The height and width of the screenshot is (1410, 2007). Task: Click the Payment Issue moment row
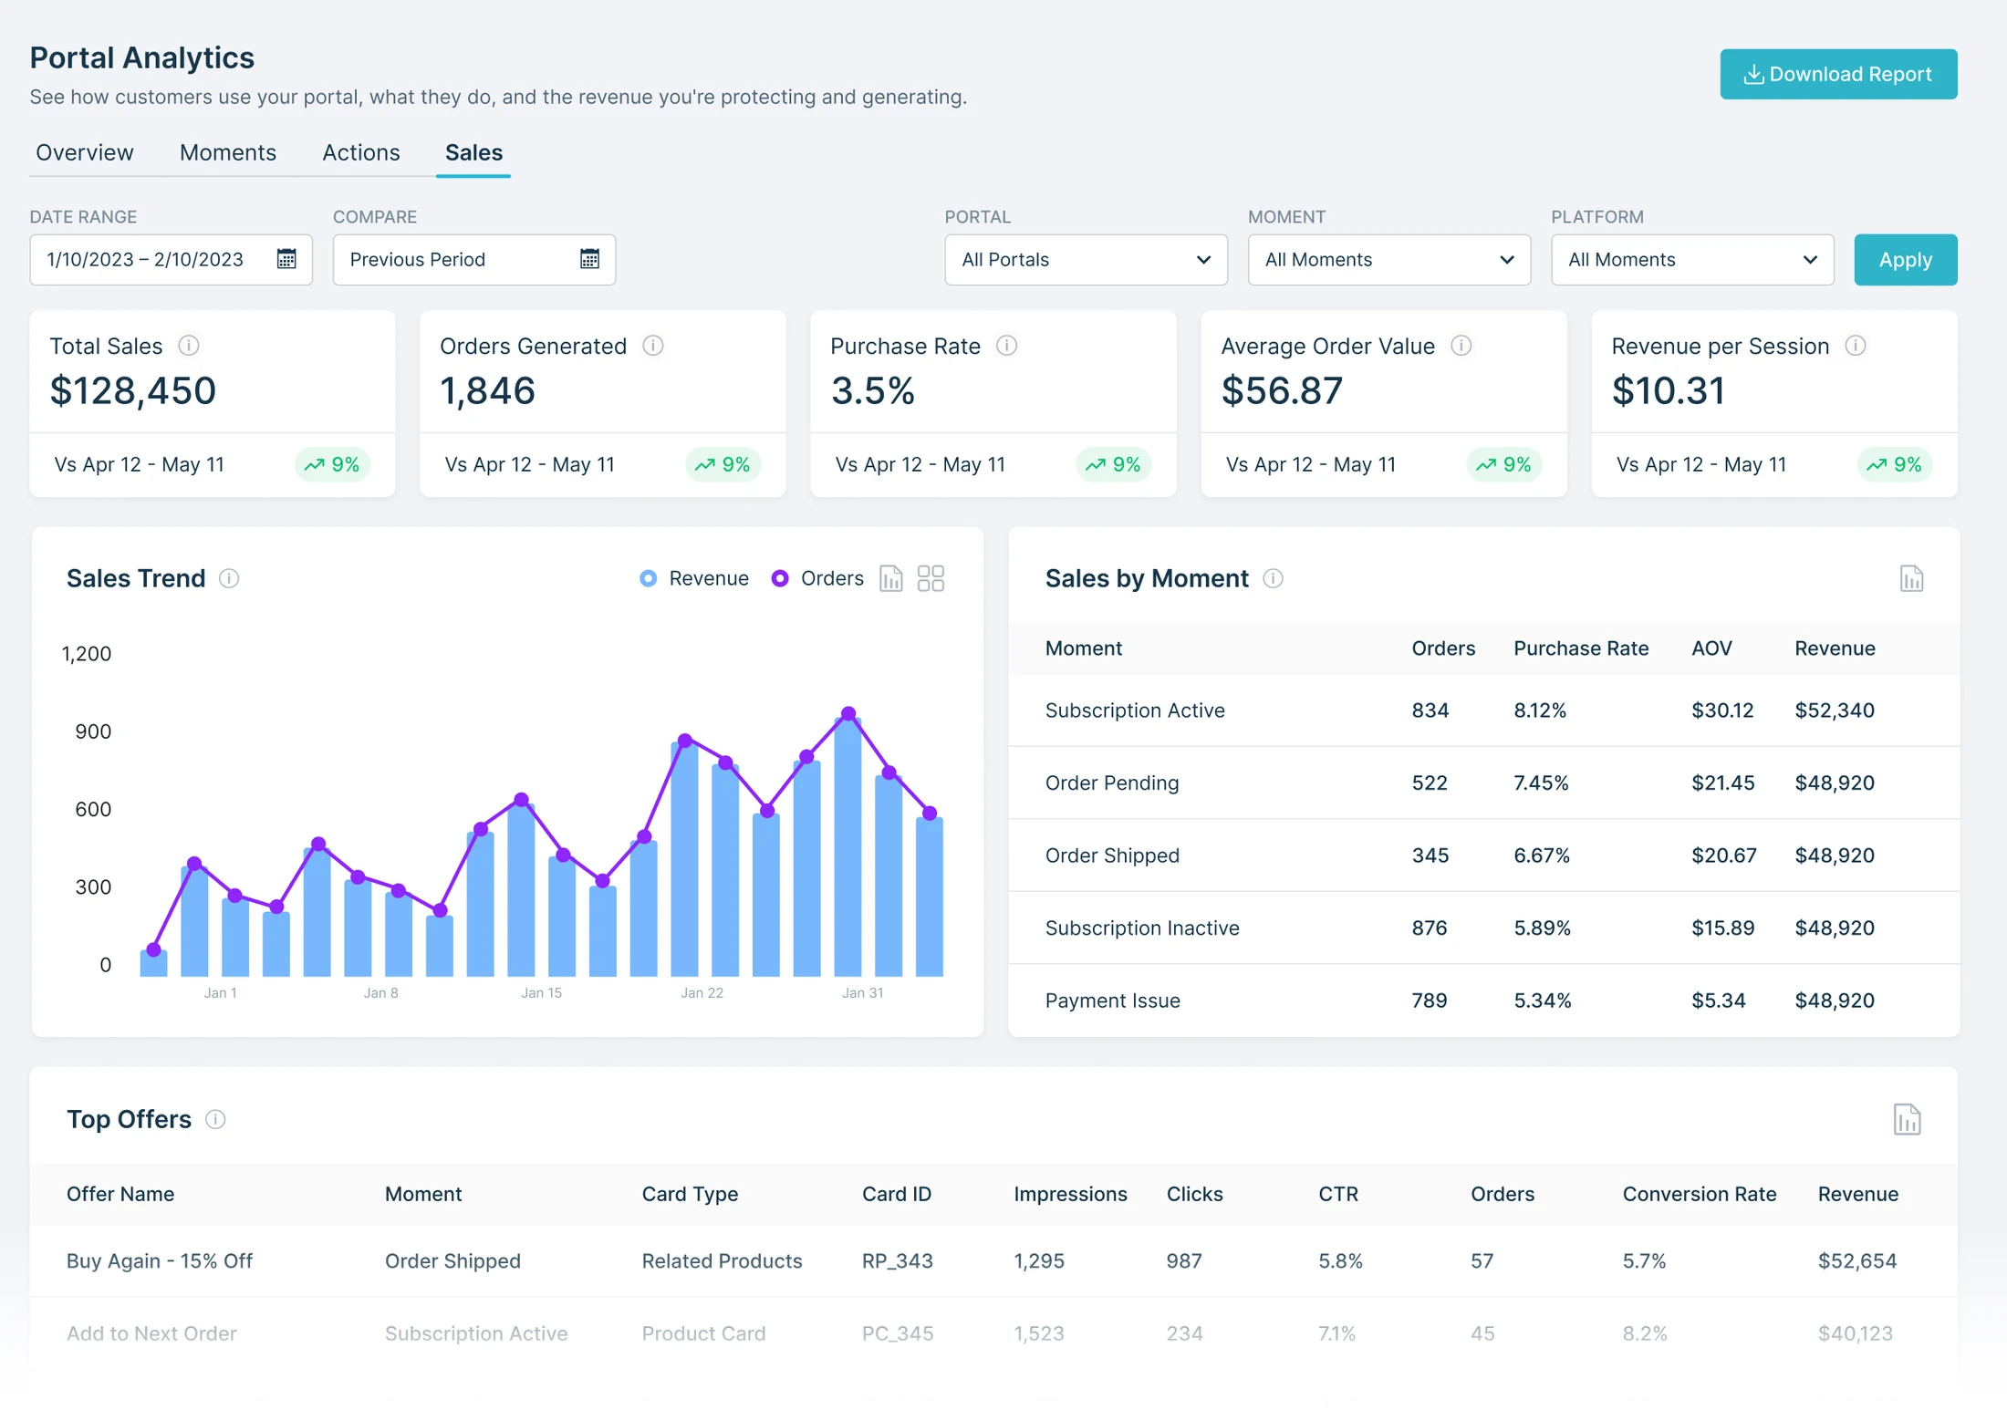point(1483,1000)
